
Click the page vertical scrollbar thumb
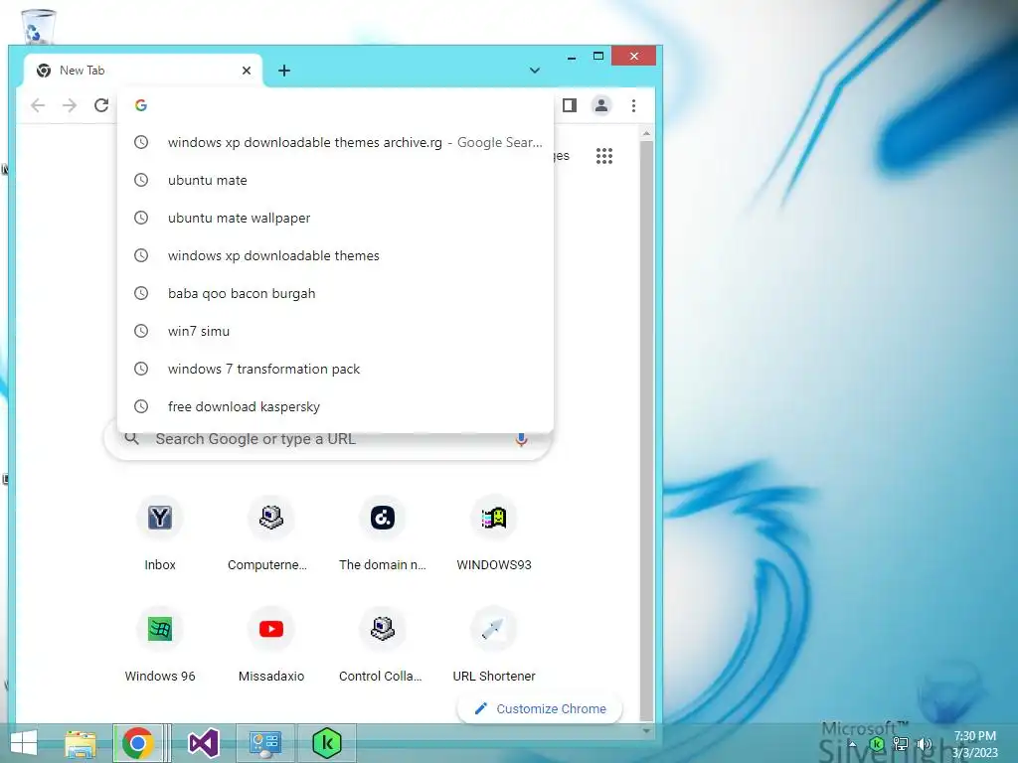point(646,429)
